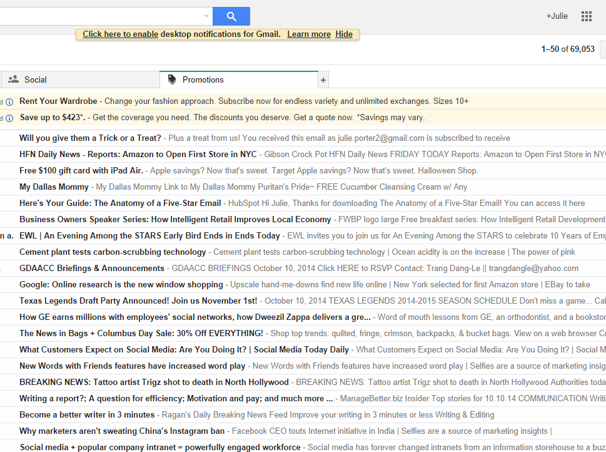Open the Rent Your Wardrobe ad
This screenshot has height=452, width=606.
(x=303, y=101)
